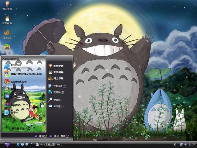Launch WinRAR from Start menu

12,105
